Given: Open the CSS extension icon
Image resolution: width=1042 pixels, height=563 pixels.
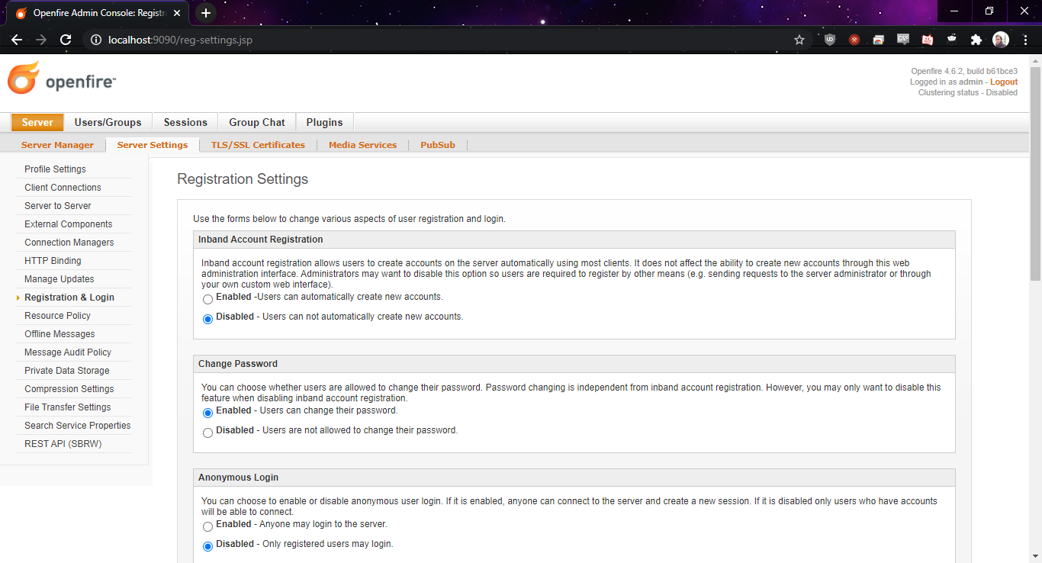Looking at the screenshot, I should pos(903,40).
